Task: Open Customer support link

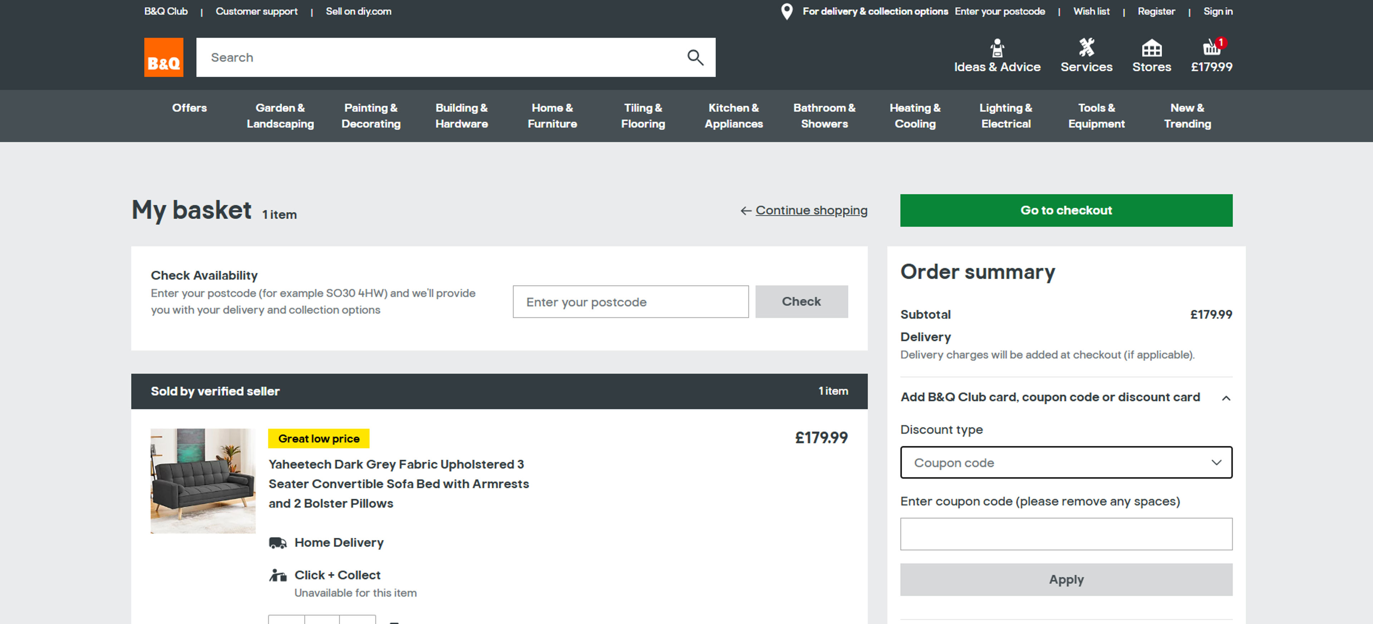Action: point(256,11)
